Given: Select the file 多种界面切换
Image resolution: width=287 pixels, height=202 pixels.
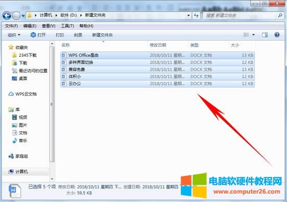Looking at the screenshot, I should pyautogui.click(x=157, y=62).
